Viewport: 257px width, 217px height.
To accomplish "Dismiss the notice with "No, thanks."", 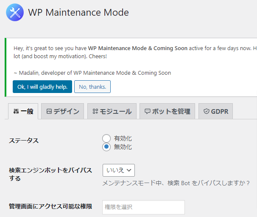I will coord(92,87).
